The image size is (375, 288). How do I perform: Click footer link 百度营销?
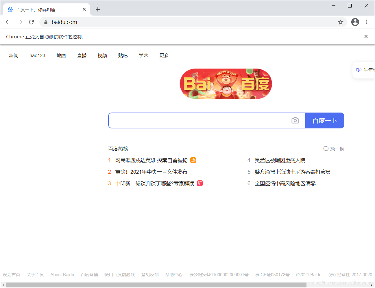click(x=89, y=274)
